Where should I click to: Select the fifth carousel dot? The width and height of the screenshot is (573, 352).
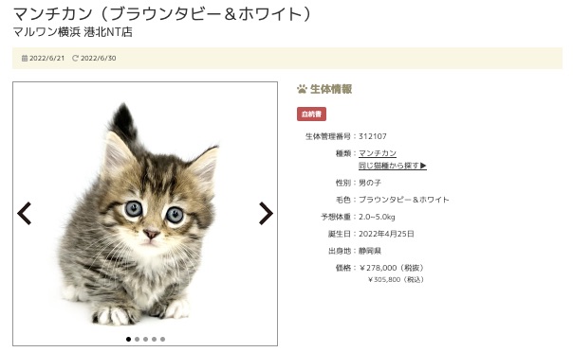click(162, 340)
